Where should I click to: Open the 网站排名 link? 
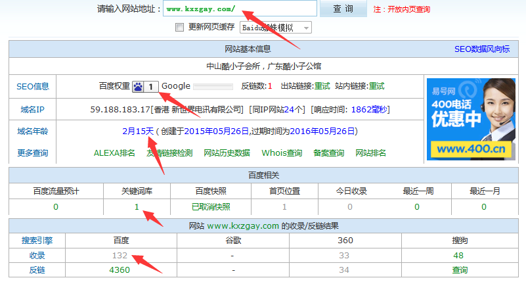pos(370,153)
